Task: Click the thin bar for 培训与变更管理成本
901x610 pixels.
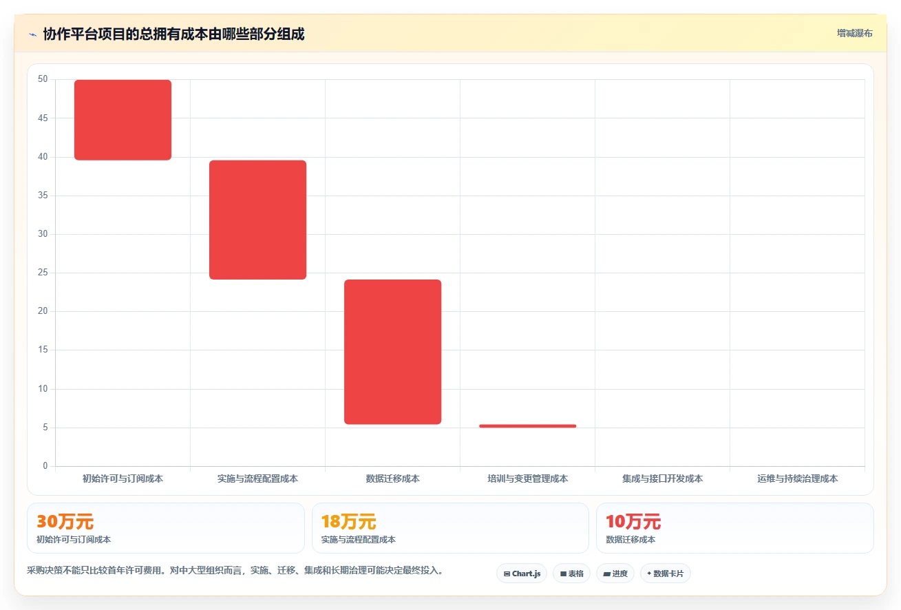Action: (527, 426)
